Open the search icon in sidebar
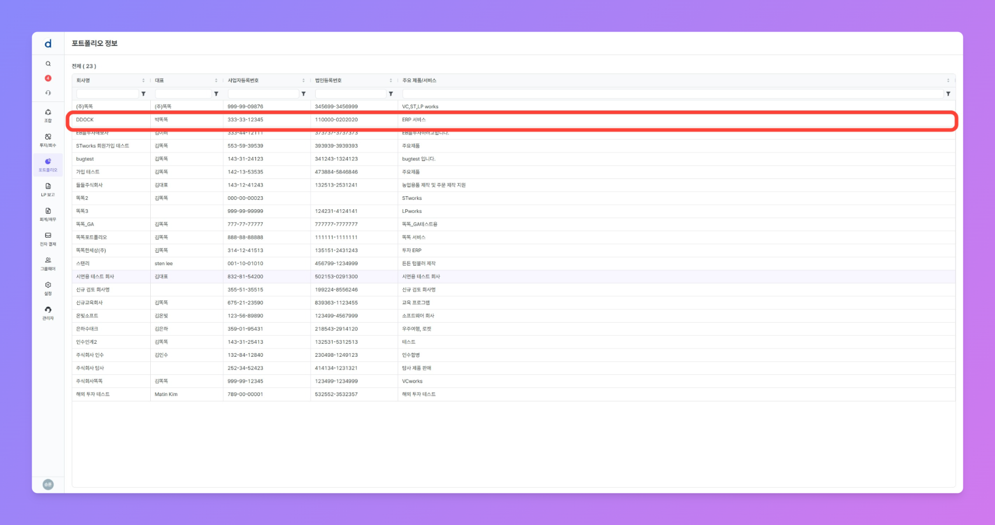Screen dimensions: 995x525 48,64
